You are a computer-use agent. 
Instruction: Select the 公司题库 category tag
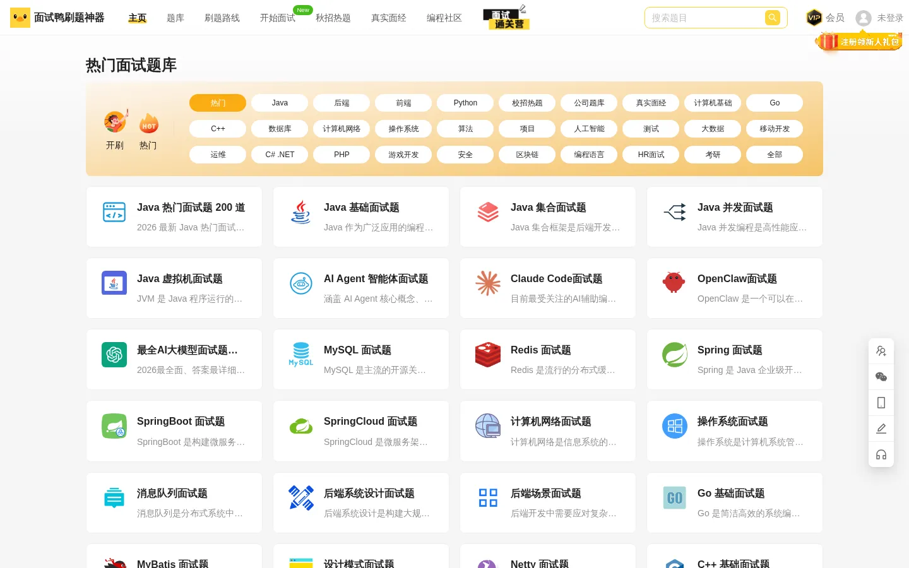(x=589, y=103)
